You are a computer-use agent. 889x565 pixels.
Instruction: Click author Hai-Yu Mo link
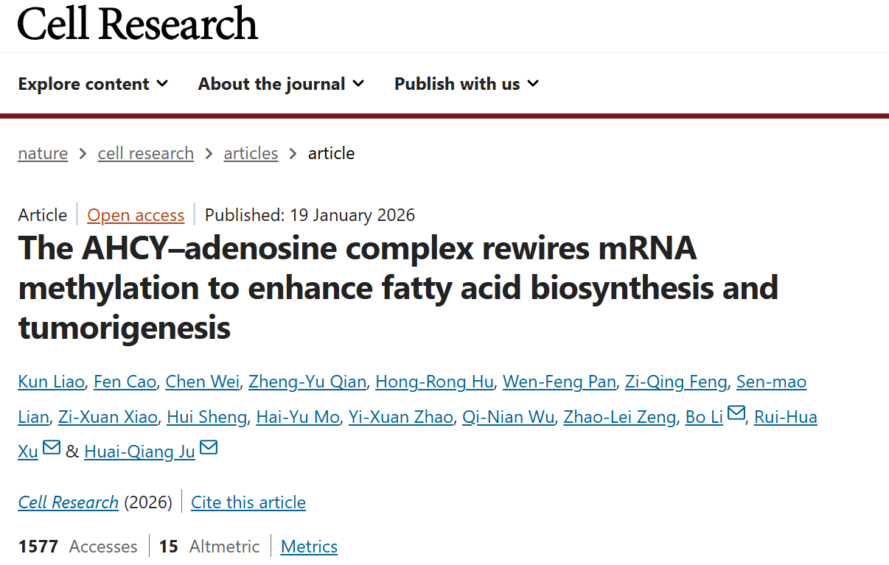pyautogui.click(x=297, y=417)
